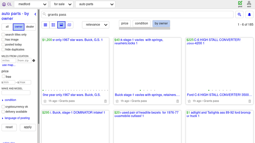This screenshot has height=143, width=255.
Task: Open the use map link
Action: point(9,65)
